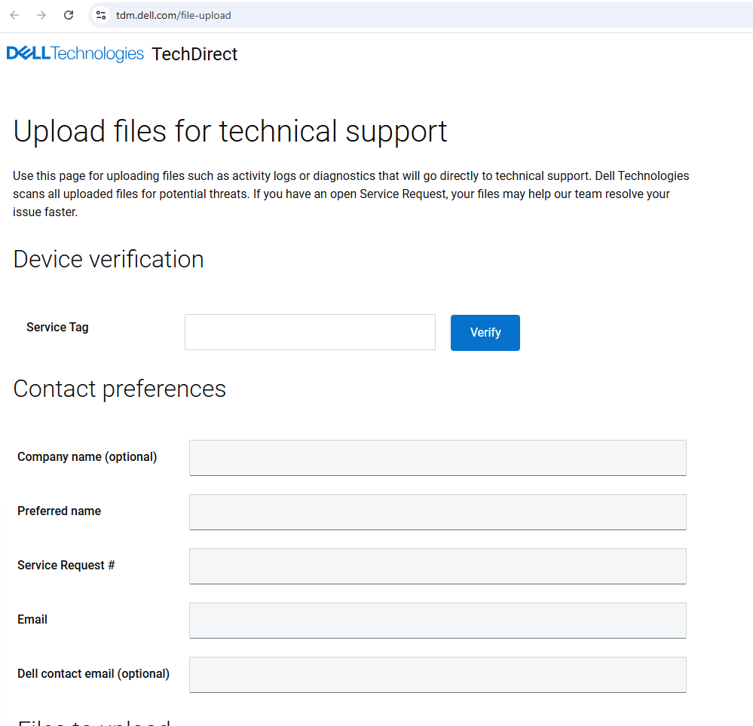Select the tdm.dell.com/file-upload URL text
The width and height of the screenshot is (753, 726).
[x=173, y=15]
